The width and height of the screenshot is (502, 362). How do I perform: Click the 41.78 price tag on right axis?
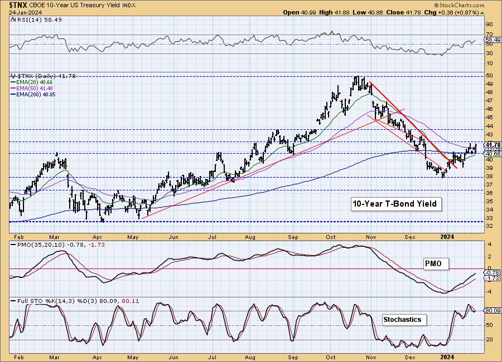tap(493, 145)
